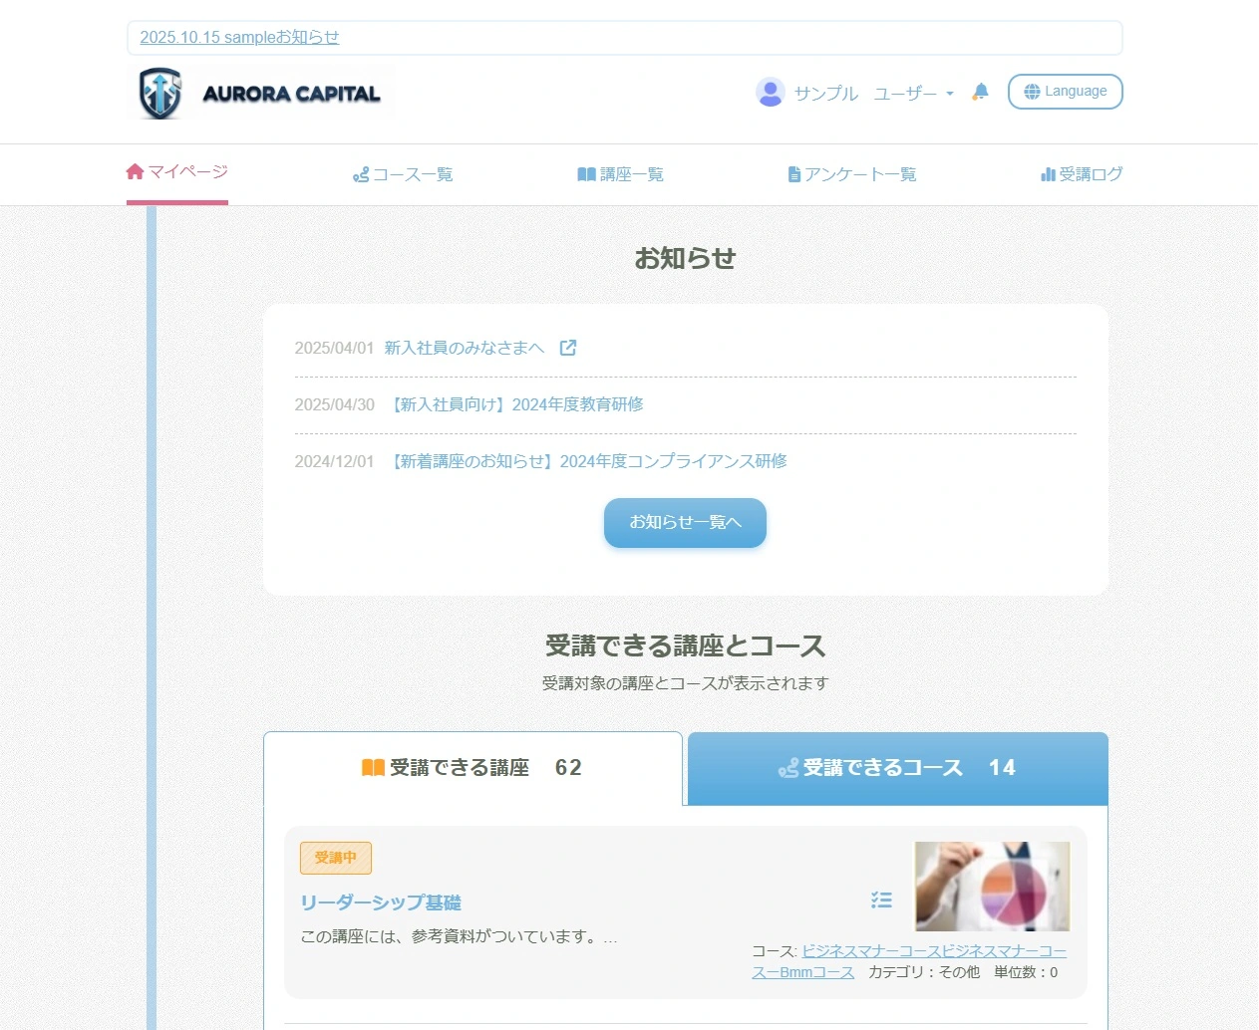The width and height of the screenshot is (1259, 1030).
Task: Open コース一覧 in the navigation
Action: pos(403,174)
